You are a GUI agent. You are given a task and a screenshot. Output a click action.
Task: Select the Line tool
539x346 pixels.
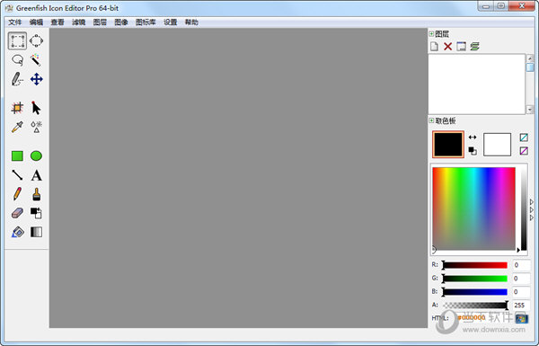[17, 175]
